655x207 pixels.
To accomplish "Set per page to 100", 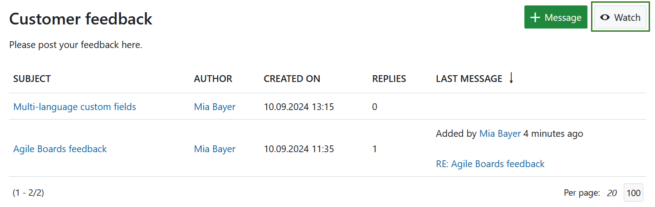I will [x=633, y=193].
